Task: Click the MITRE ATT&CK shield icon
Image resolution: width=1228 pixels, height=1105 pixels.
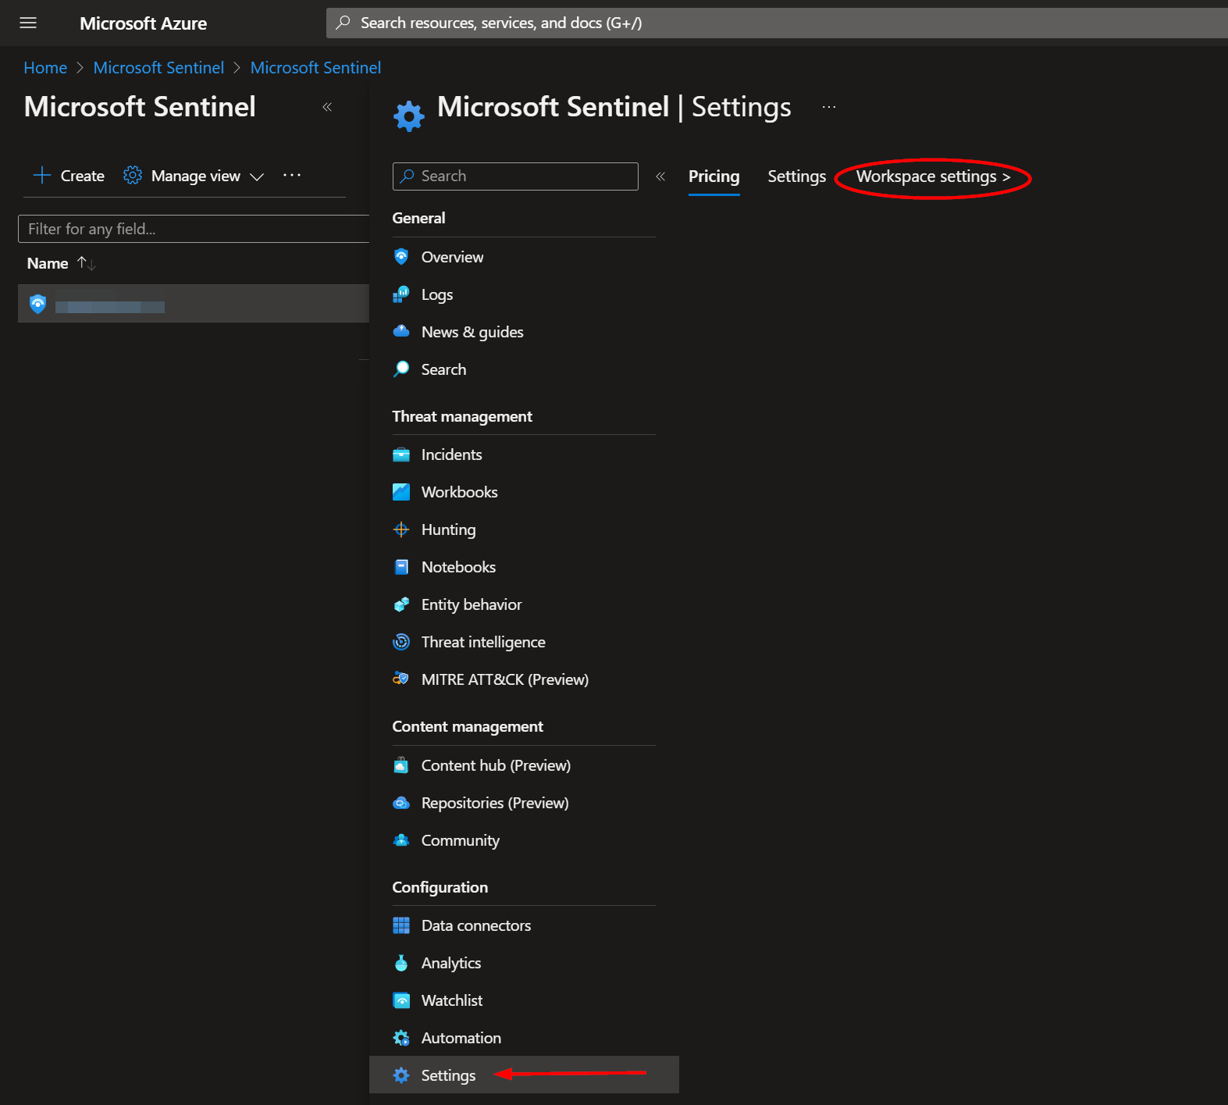Action: [x=401, y=679]
